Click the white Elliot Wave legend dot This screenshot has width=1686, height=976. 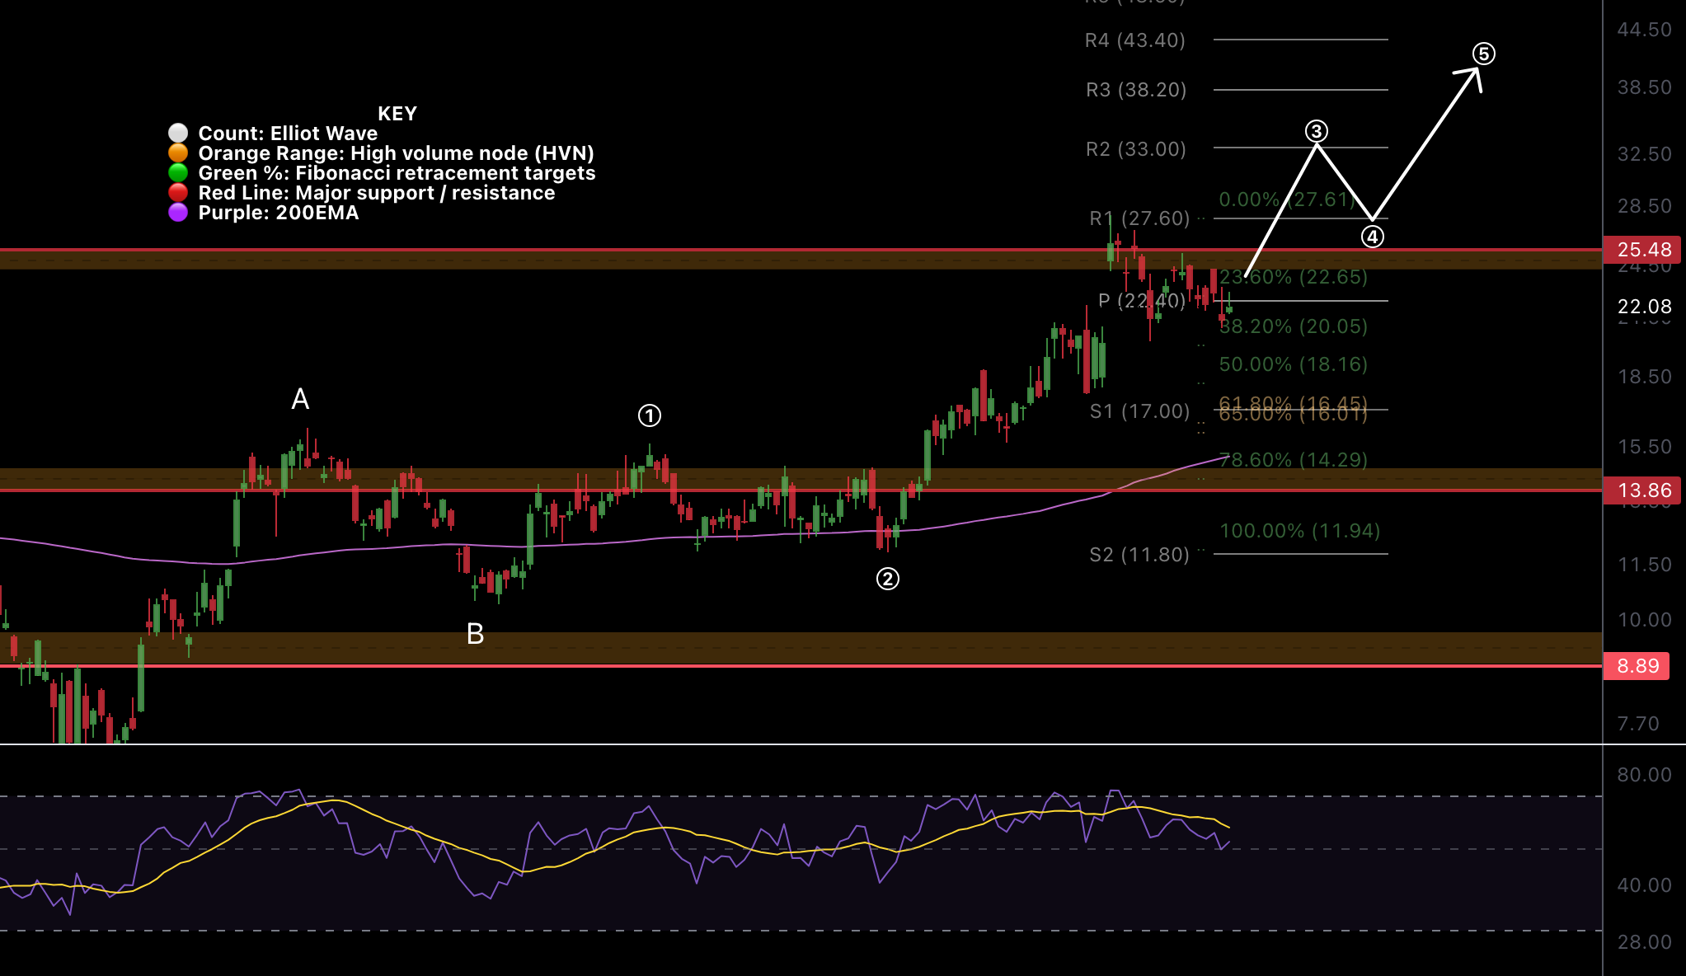[x=178, y=134]
